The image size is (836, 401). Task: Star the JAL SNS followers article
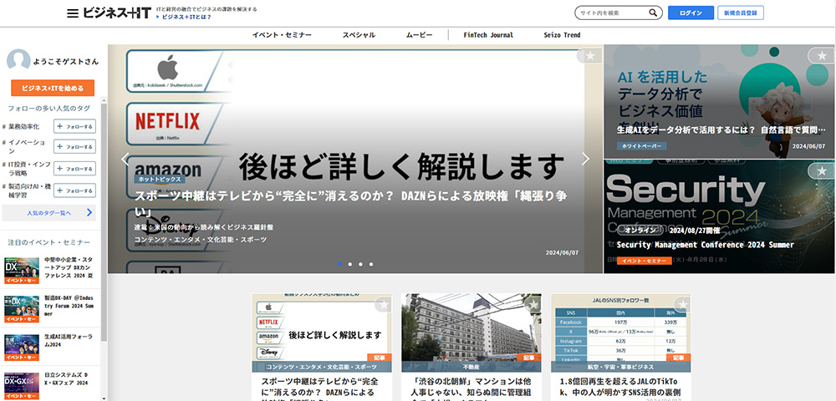coord(681,304)
